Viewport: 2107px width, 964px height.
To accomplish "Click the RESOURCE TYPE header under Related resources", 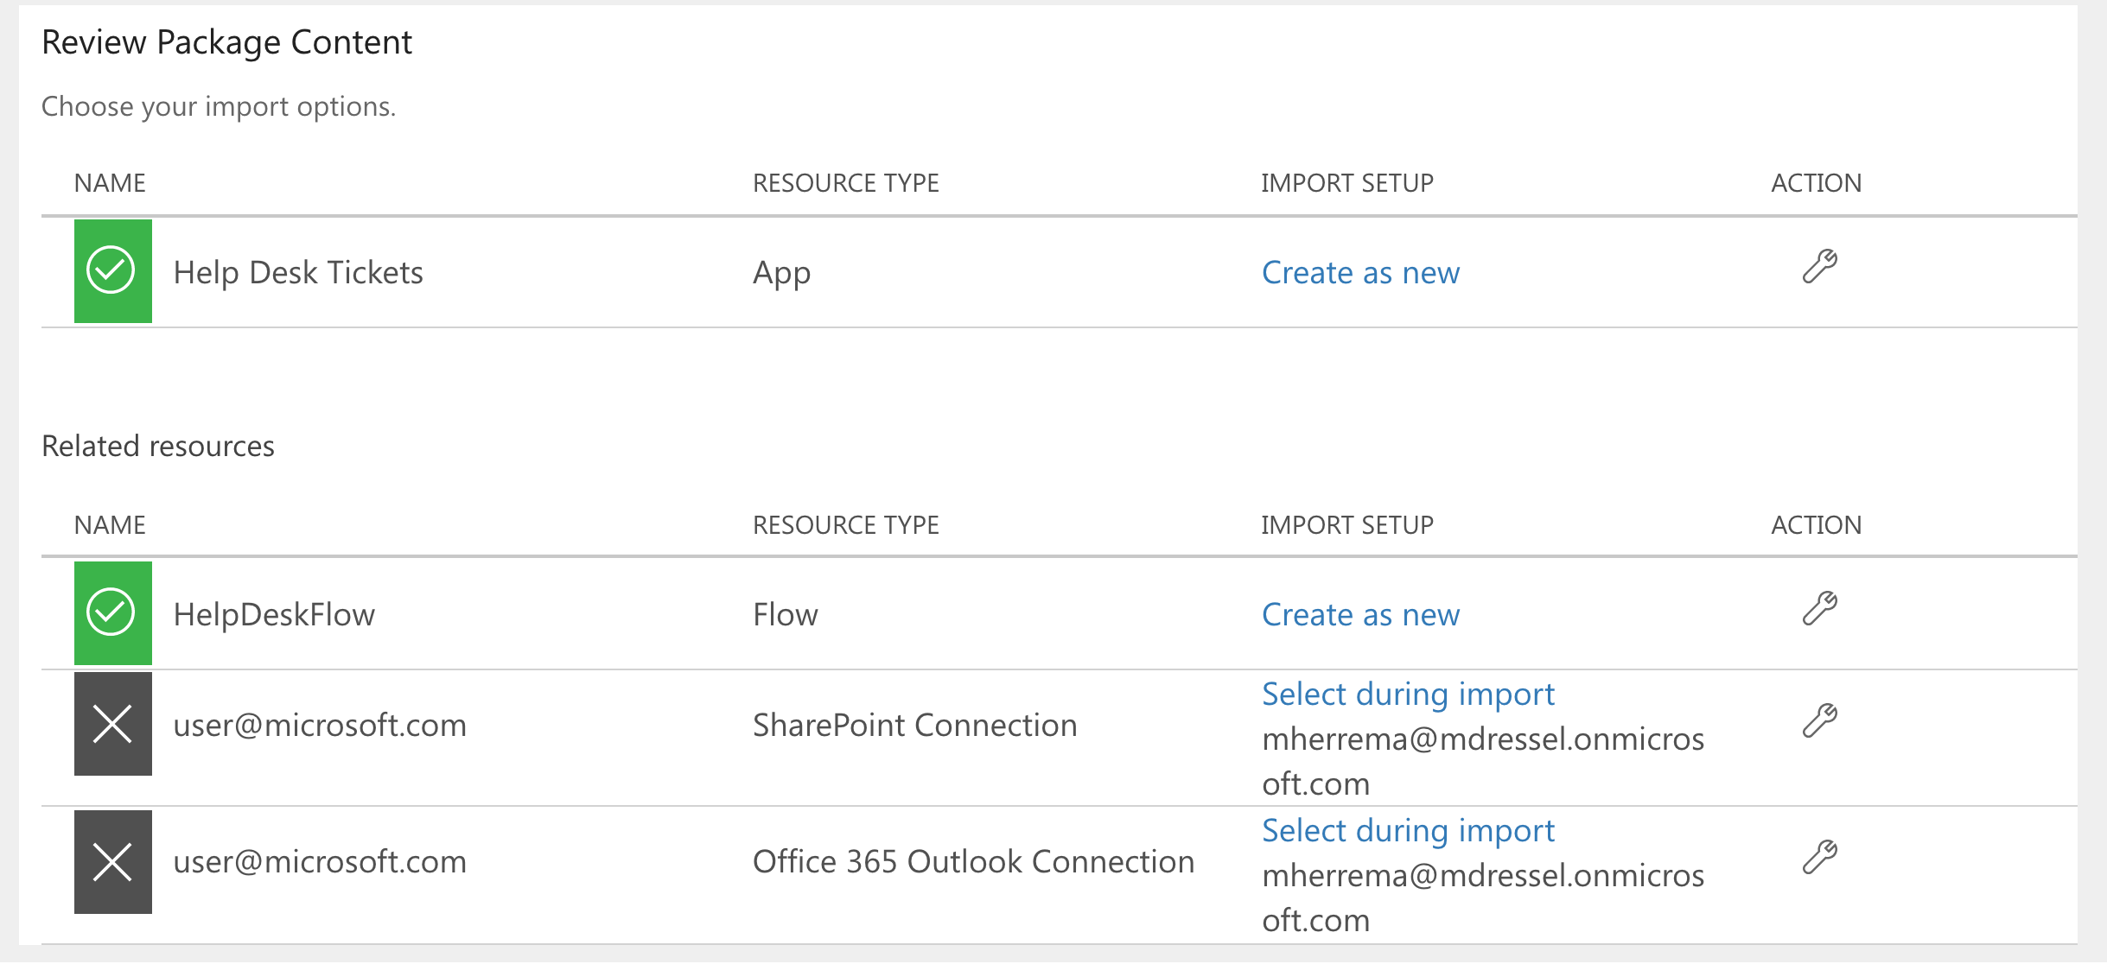I will tap(845, 525).
